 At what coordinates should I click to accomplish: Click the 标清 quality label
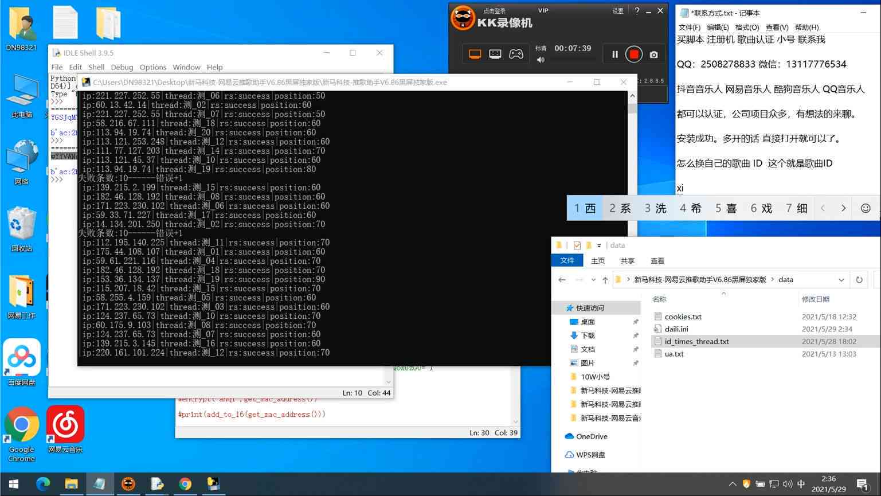click(541, 48)
